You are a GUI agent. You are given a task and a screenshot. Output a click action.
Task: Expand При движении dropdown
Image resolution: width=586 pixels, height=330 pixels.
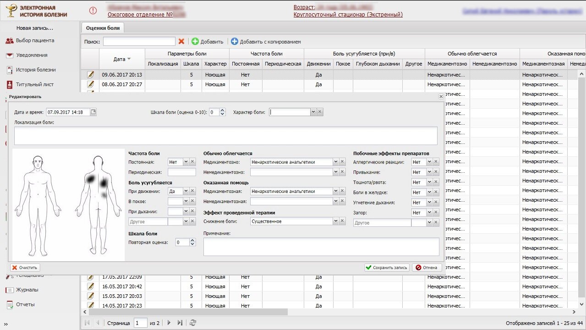(186, 192)
